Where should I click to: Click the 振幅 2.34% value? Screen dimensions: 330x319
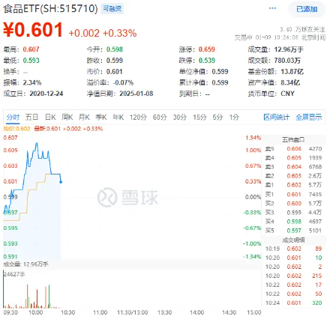click(x=32, y=82)
